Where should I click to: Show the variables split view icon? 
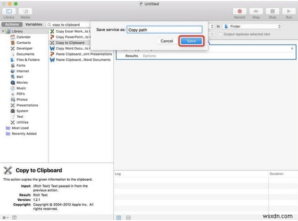coord(129,218)
